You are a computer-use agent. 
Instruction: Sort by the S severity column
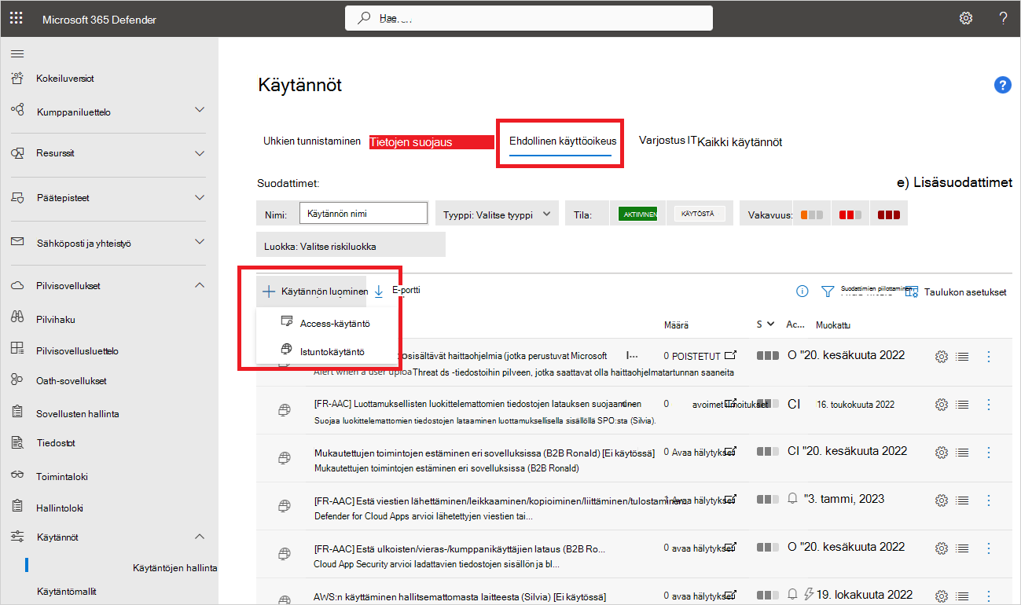(x=766, y=324)
